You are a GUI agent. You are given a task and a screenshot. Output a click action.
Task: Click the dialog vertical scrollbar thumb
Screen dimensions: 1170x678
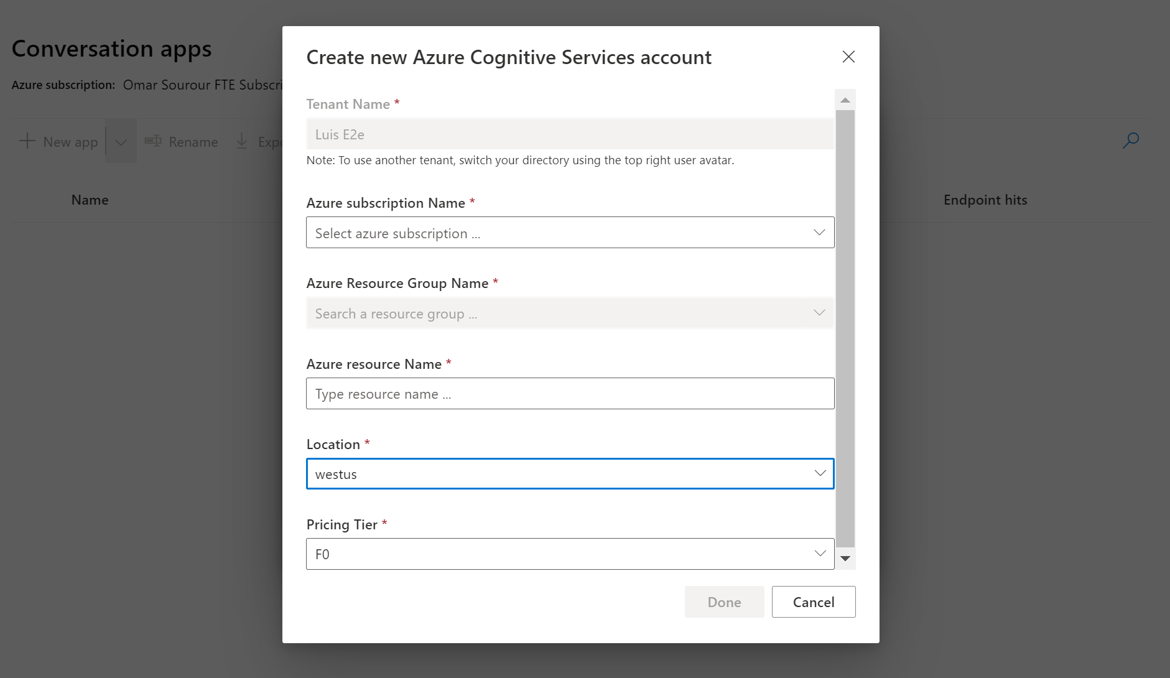(845, 328)
